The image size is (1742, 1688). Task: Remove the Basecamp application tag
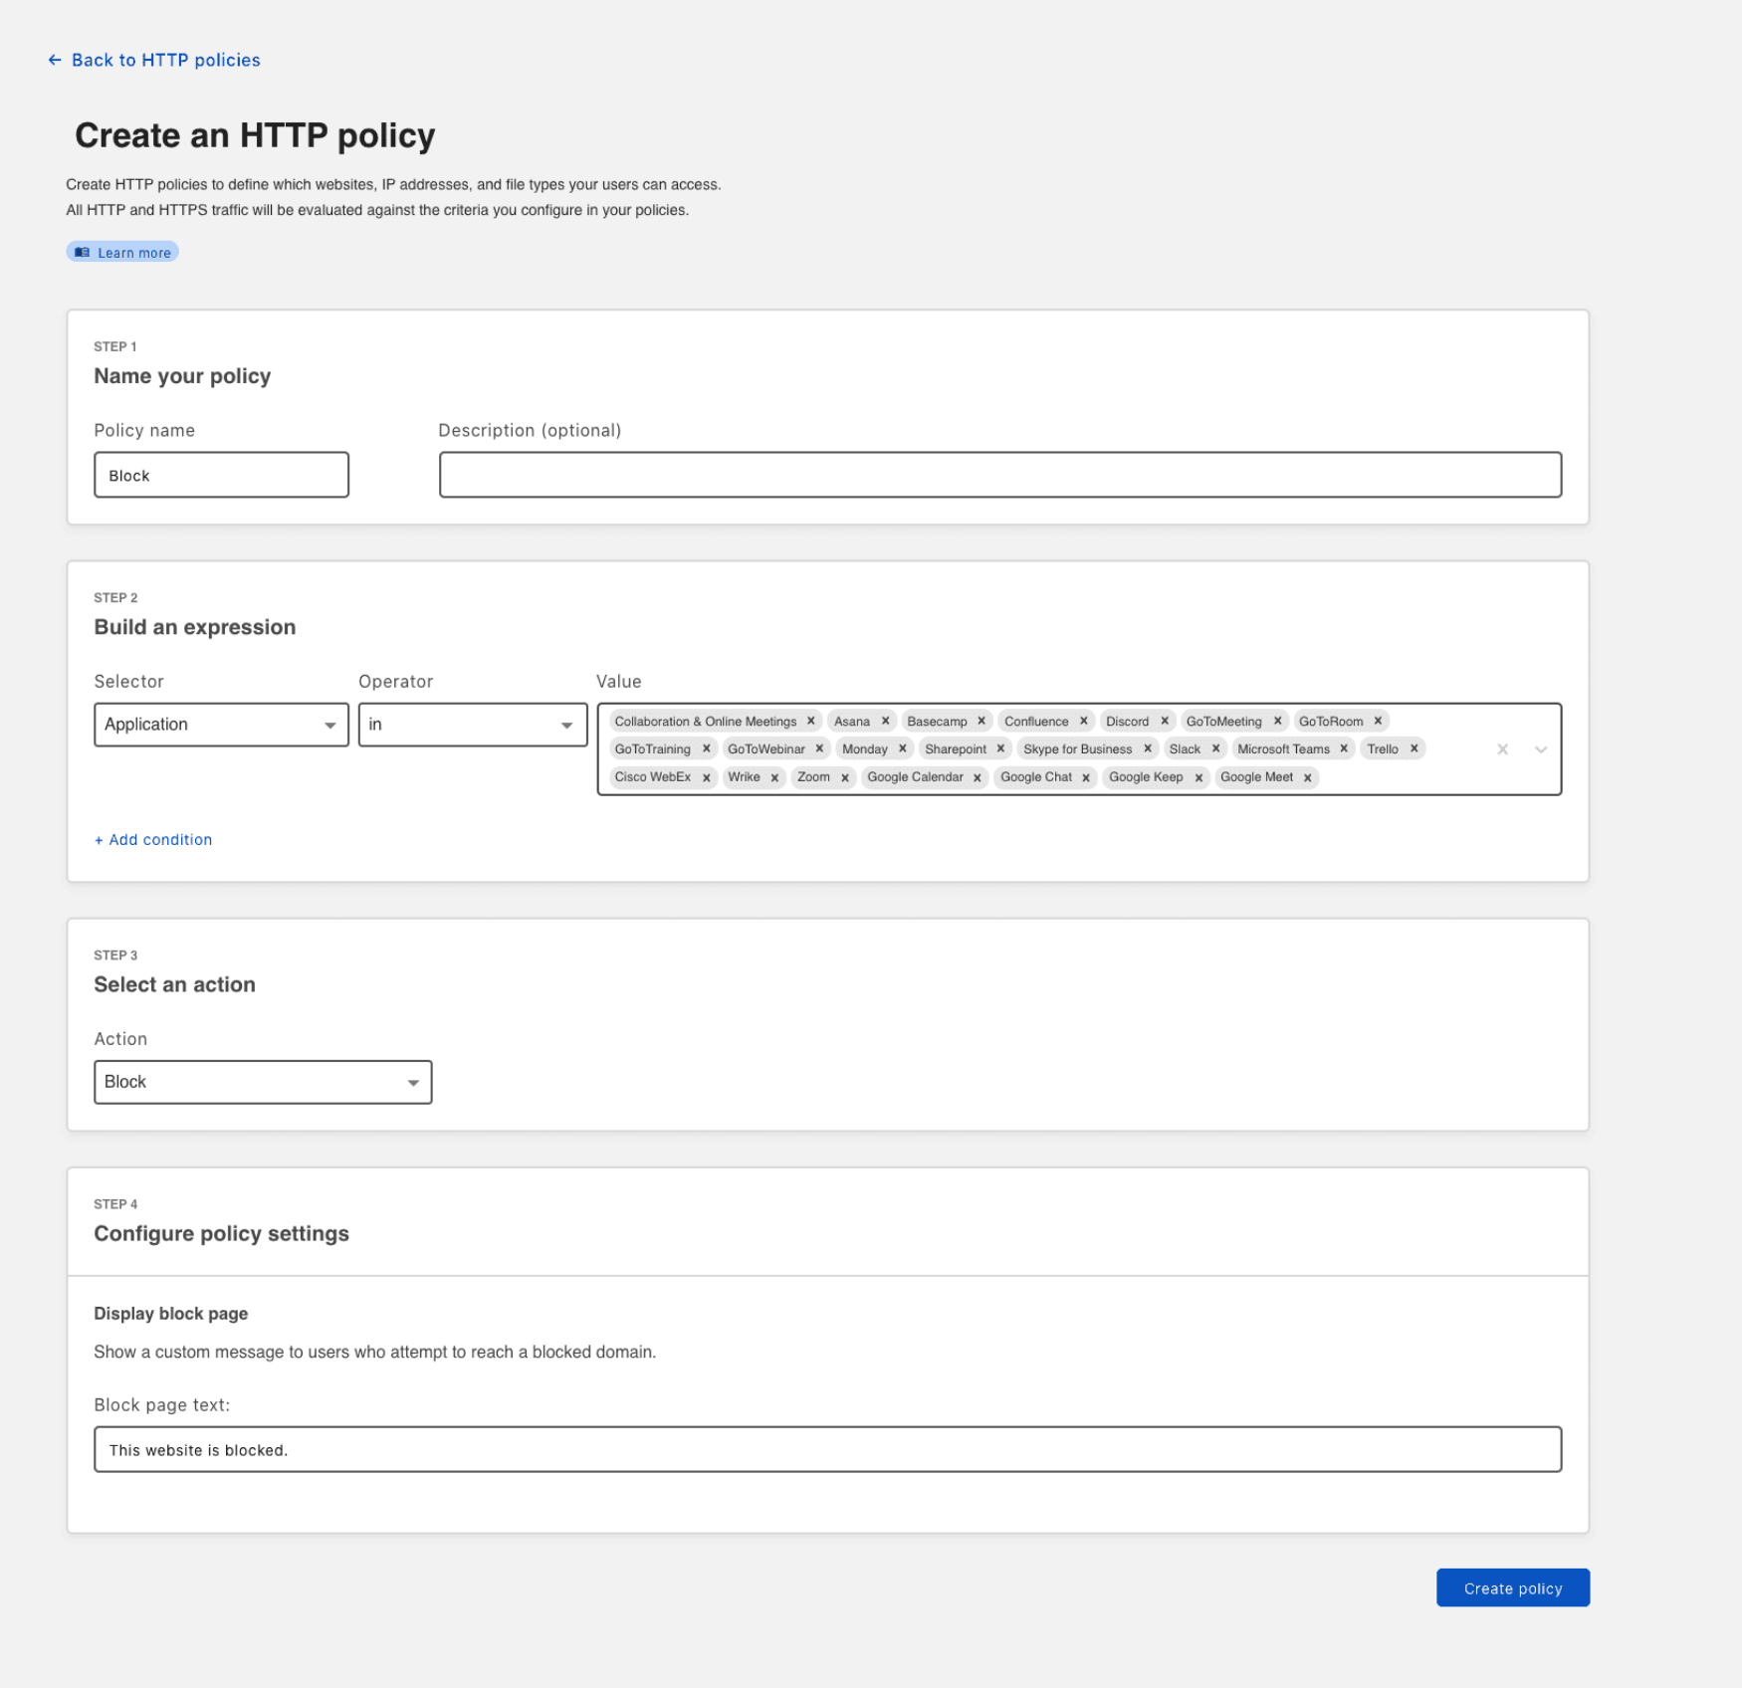tap(981, 721)
